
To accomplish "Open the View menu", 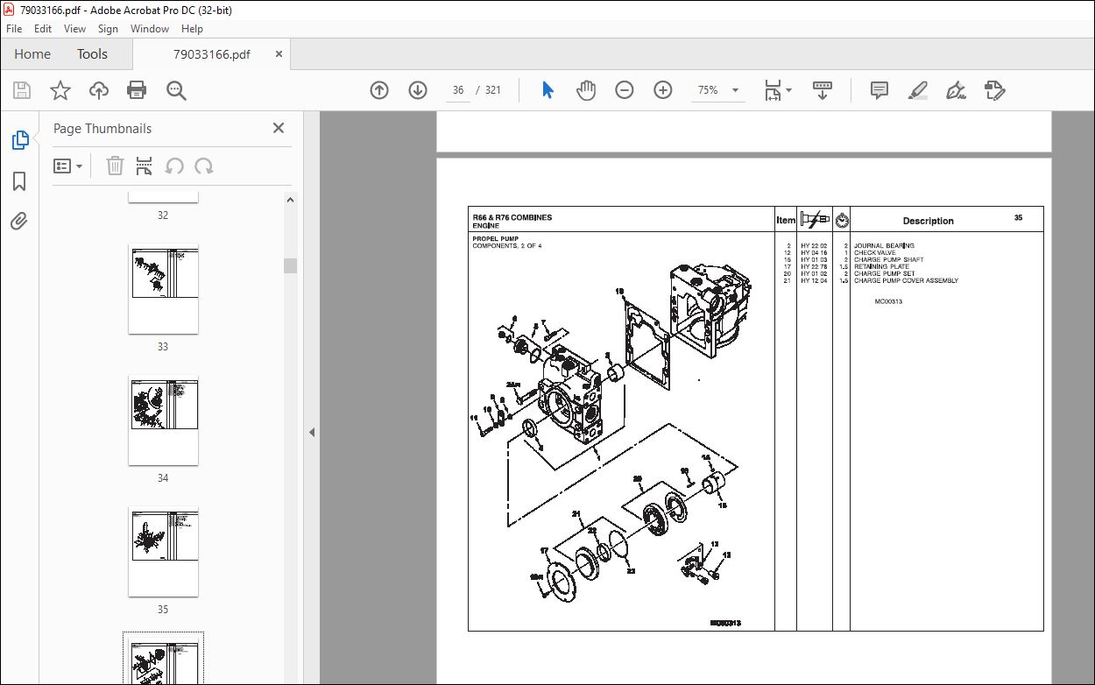I will (75, 29).
